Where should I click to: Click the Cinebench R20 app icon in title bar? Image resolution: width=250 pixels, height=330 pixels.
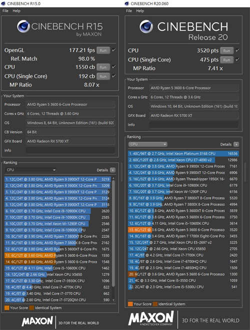[126, 3]
